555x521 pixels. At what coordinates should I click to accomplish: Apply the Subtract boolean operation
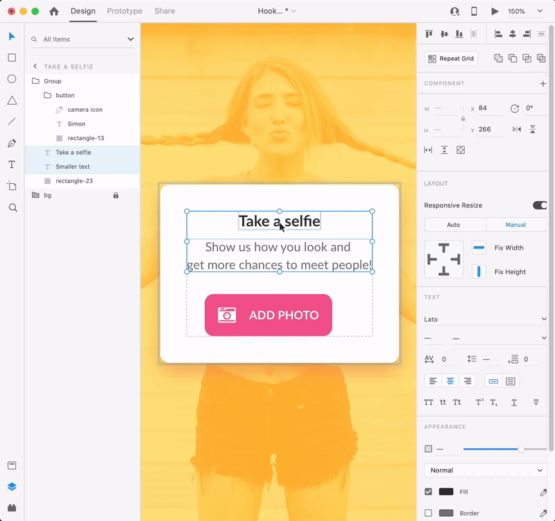[x=513, y=58]
